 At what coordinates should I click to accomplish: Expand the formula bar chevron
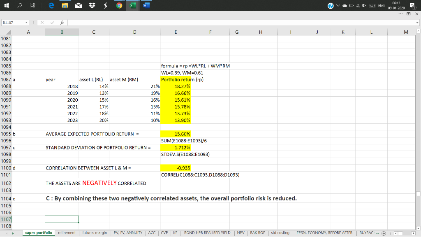pyautogui.click(x=417, y=23)
